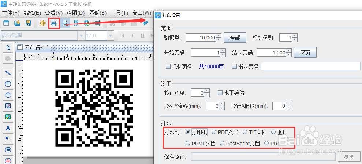
Task: Select the rounded rectangle tool
Action: (x=8, y=84)
